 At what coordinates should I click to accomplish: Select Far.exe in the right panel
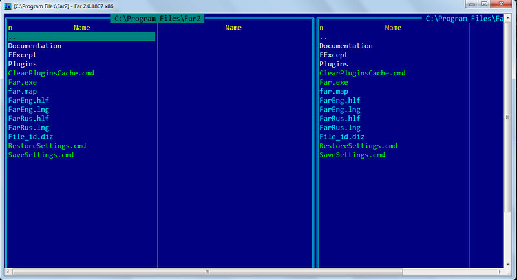click(x=333, y=82)
